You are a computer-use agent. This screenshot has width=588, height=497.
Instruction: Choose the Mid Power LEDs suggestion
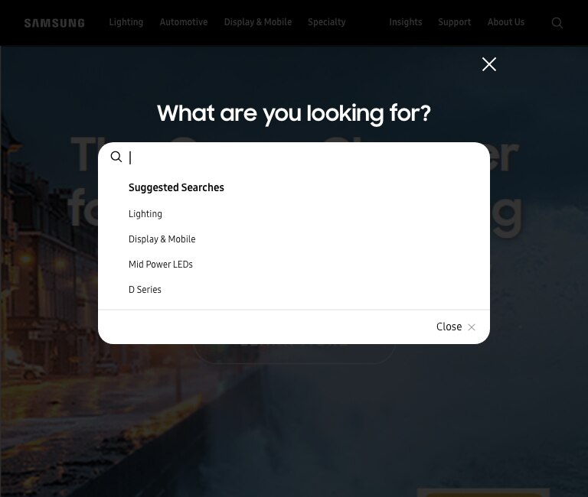(x=161, y=265)
